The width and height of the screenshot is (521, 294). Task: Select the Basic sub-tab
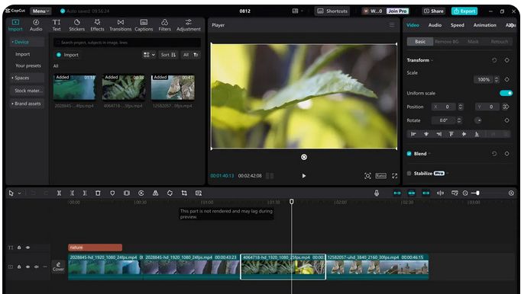pyautogui.click(x=420, y=42)
